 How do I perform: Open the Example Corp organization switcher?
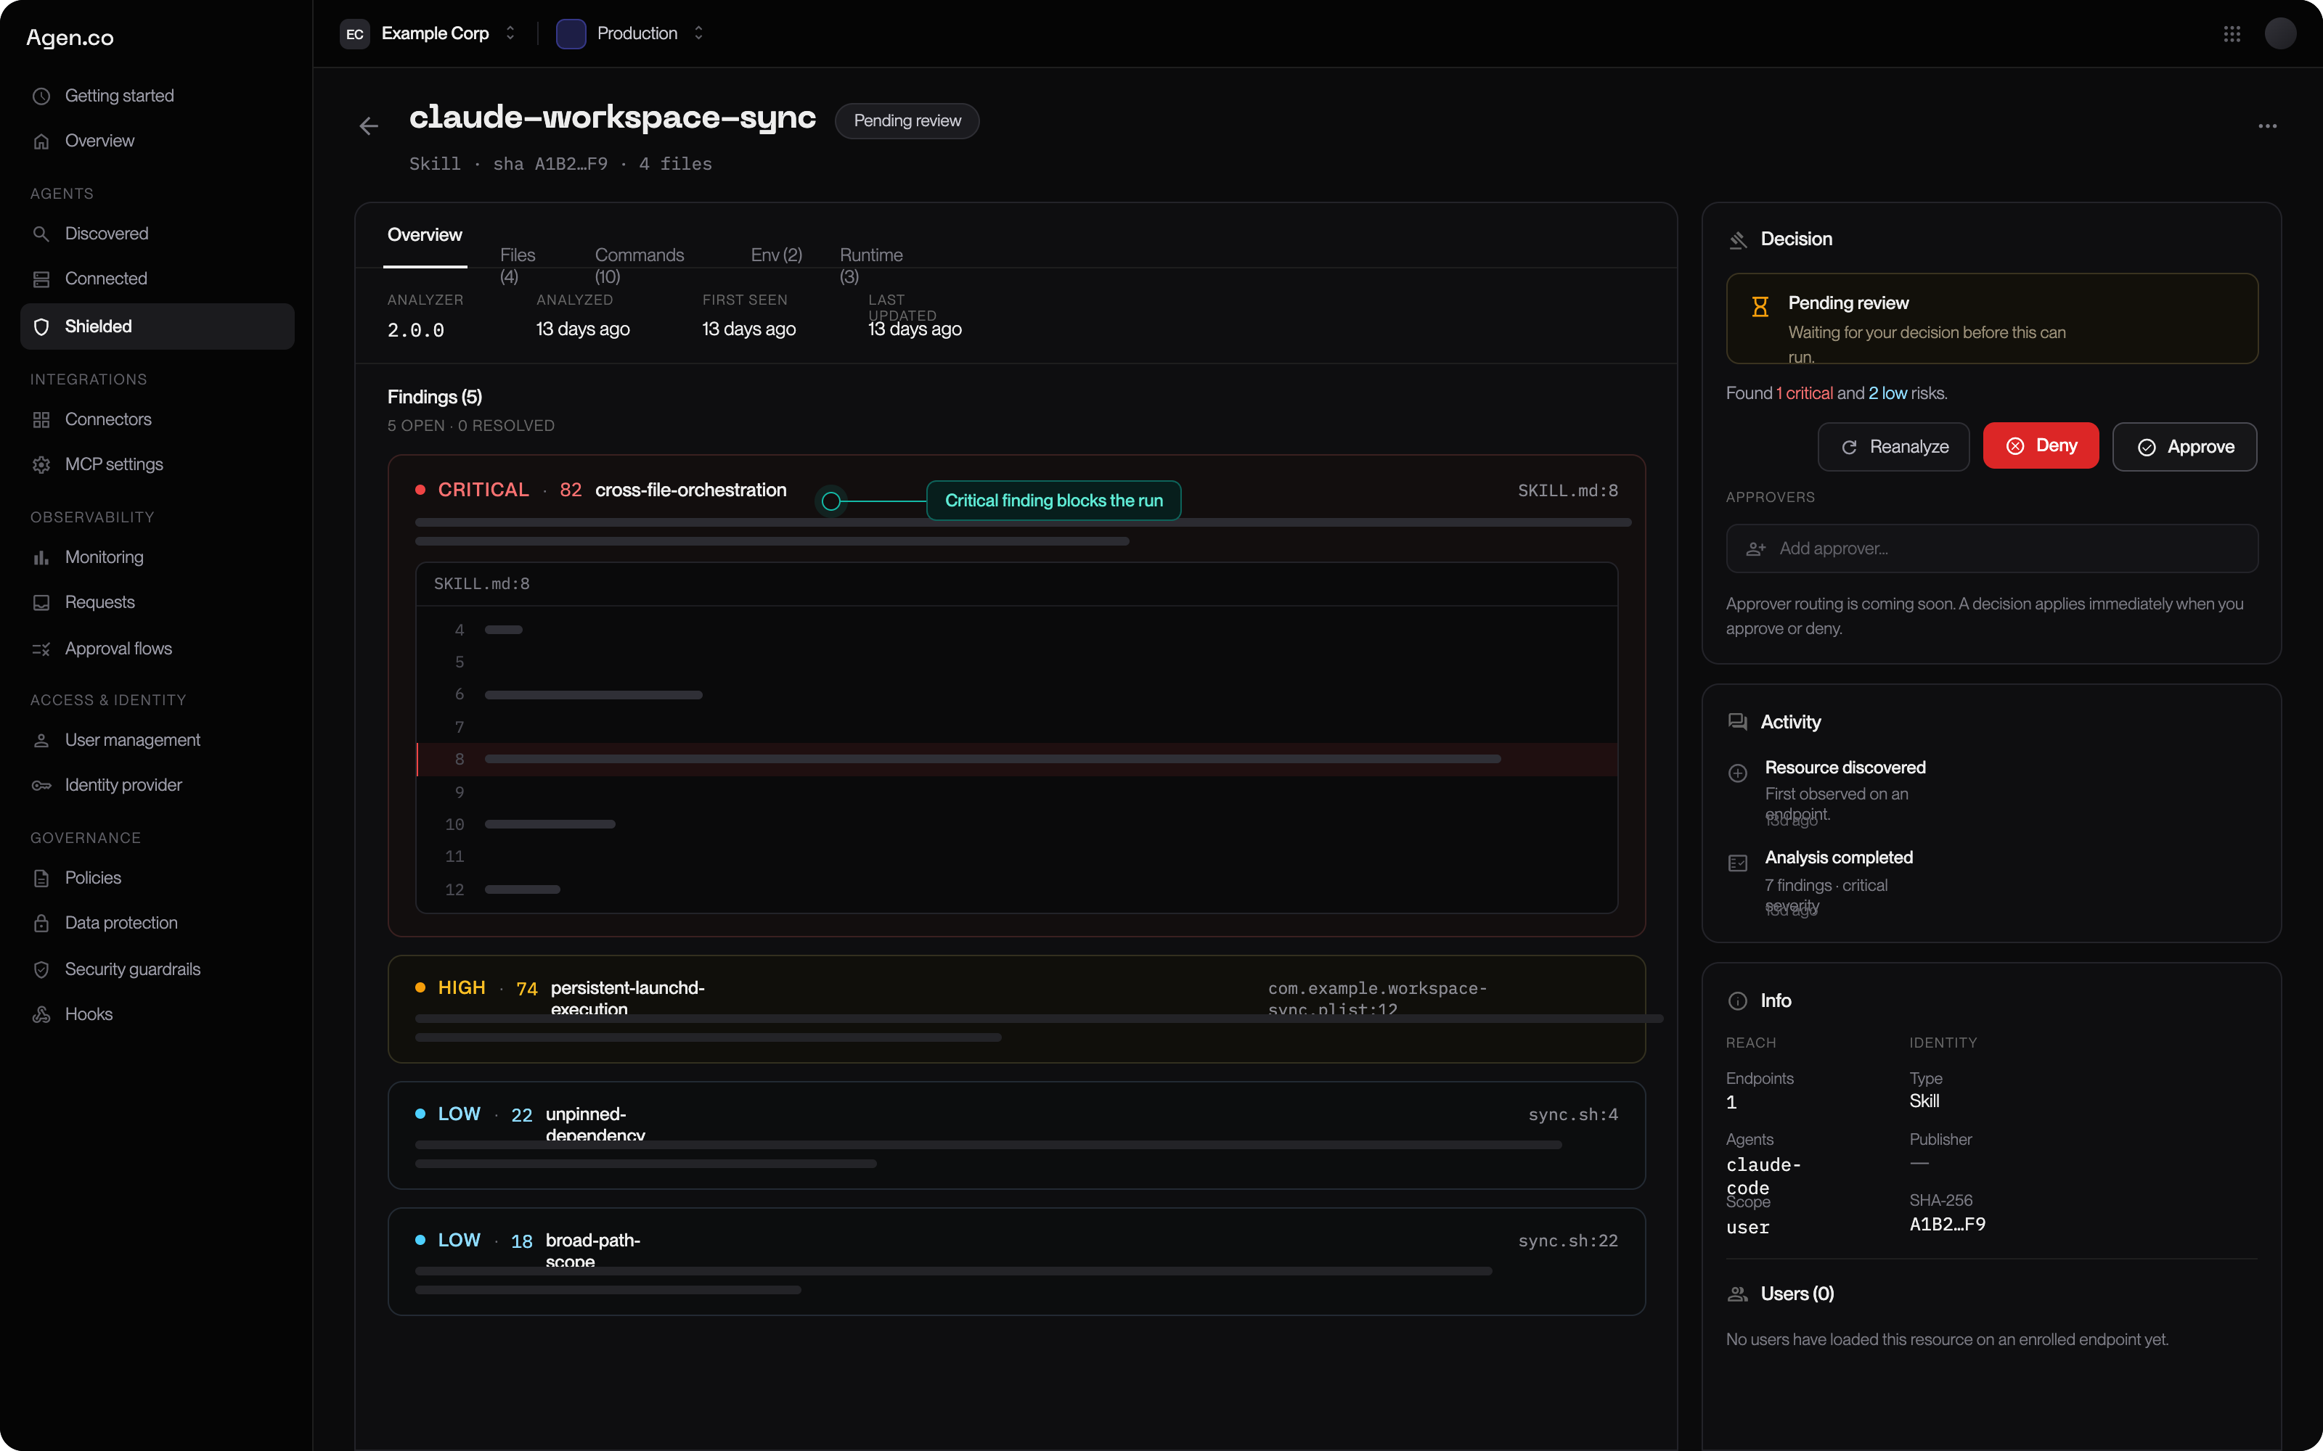click(x=428, y=33)
